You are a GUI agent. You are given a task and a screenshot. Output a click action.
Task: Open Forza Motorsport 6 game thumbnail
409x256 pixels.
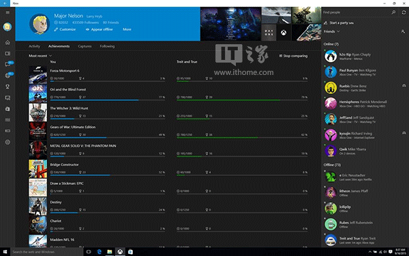pyautogui.click(x=37, y=75)
